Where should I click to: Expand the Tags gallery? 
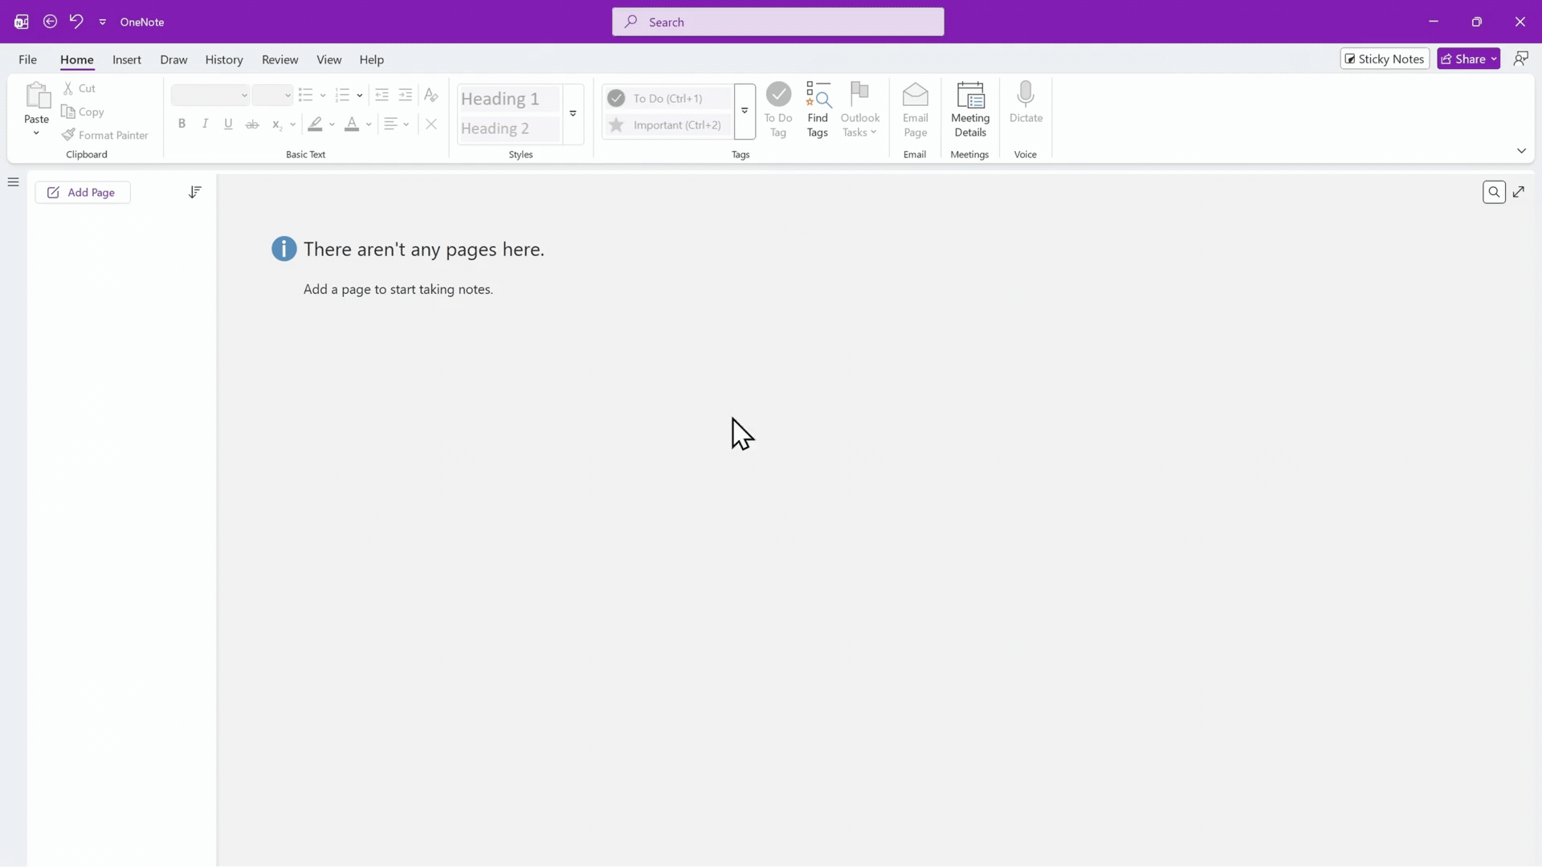coord(744,111)
